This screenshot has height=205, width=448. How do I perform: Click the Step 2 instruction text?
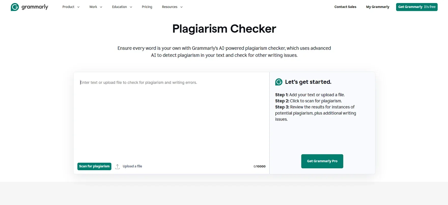(308, 101)
